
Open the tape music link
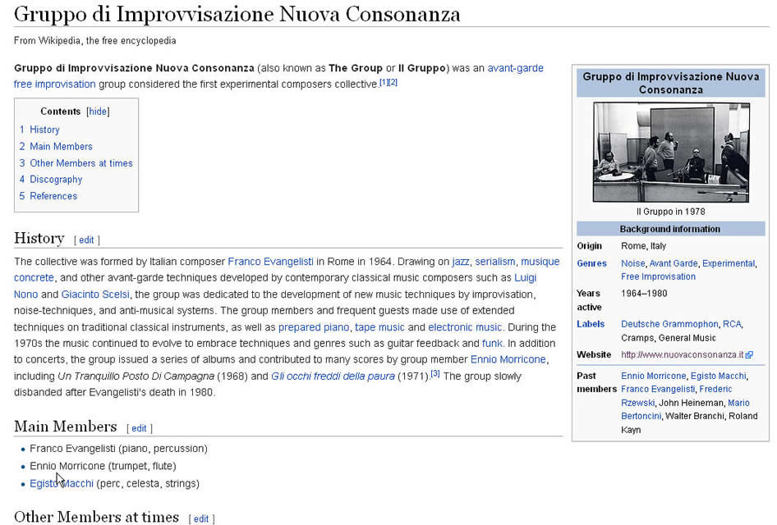(379, 327)
